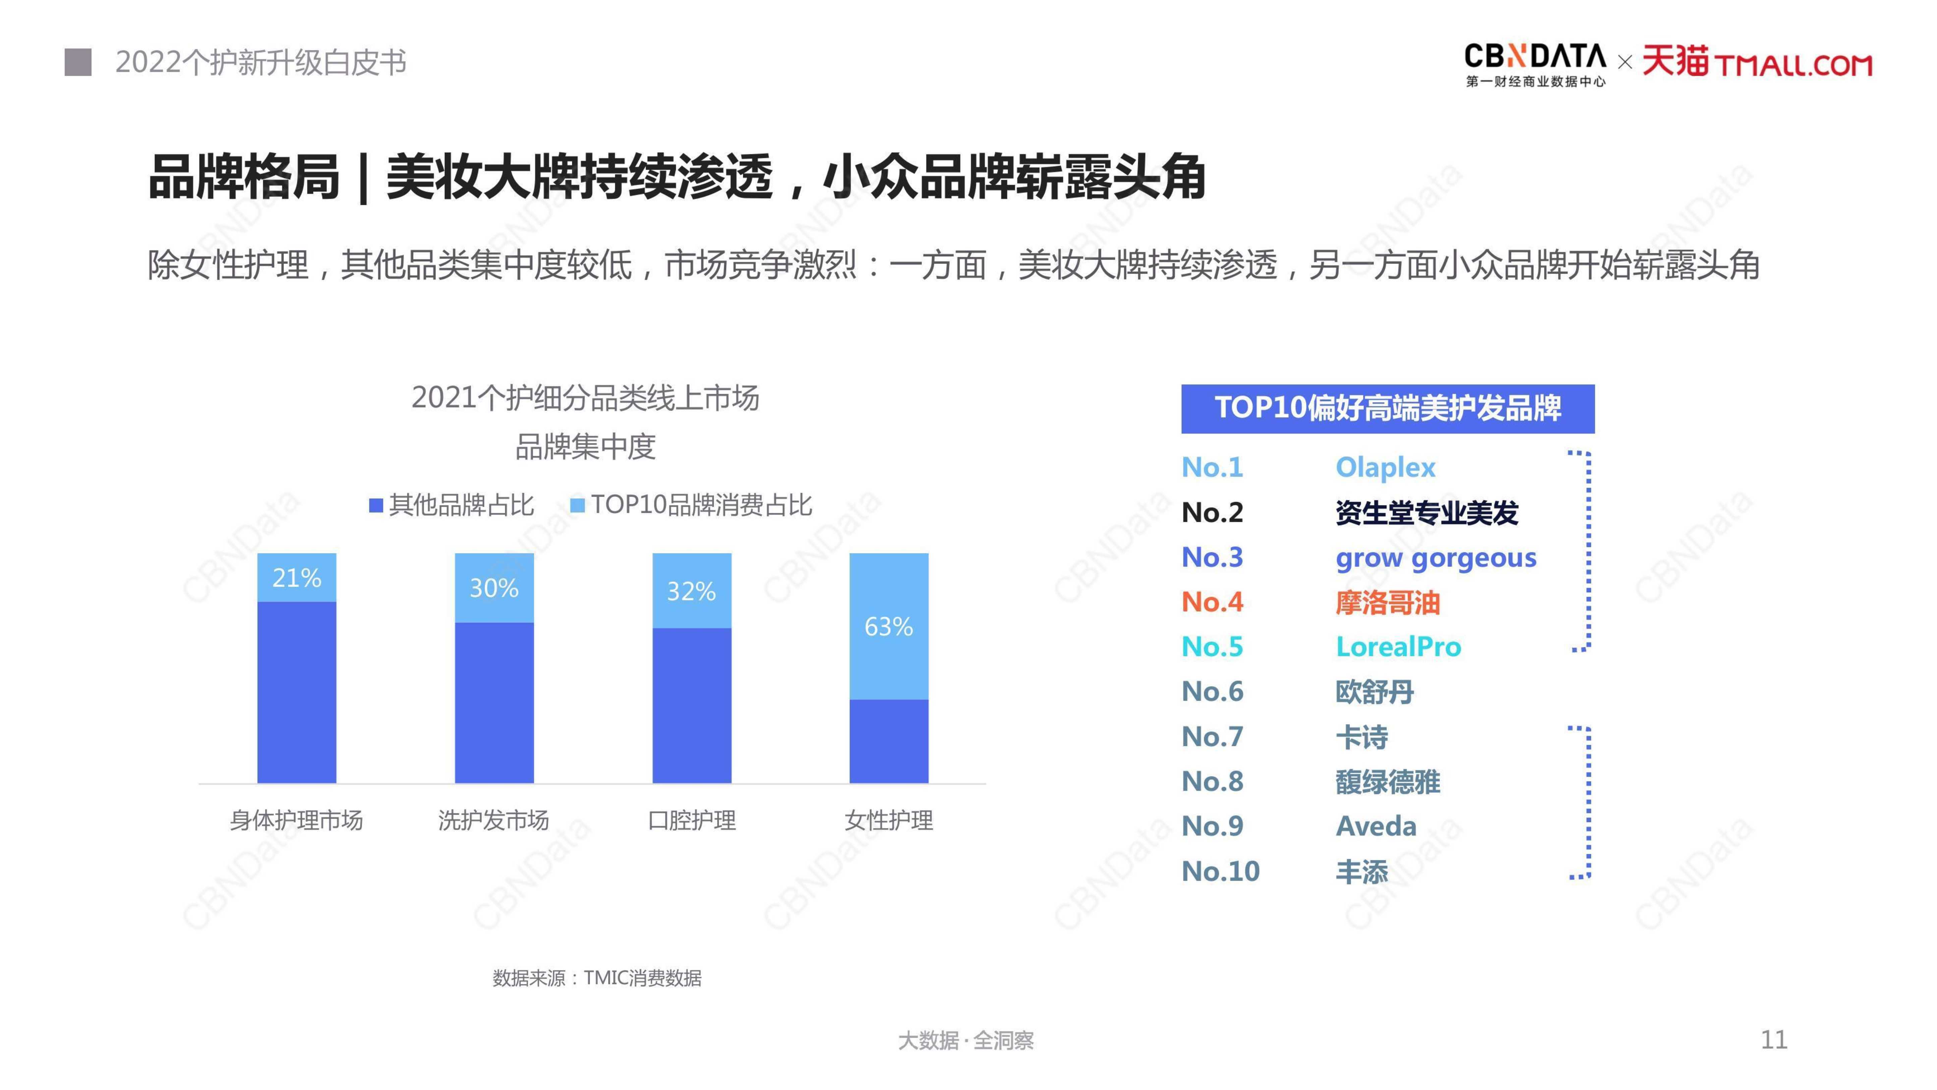1937x1090 pixels.
Task: Click the No.1 rank label
Action: click(x=1212, y=467)
